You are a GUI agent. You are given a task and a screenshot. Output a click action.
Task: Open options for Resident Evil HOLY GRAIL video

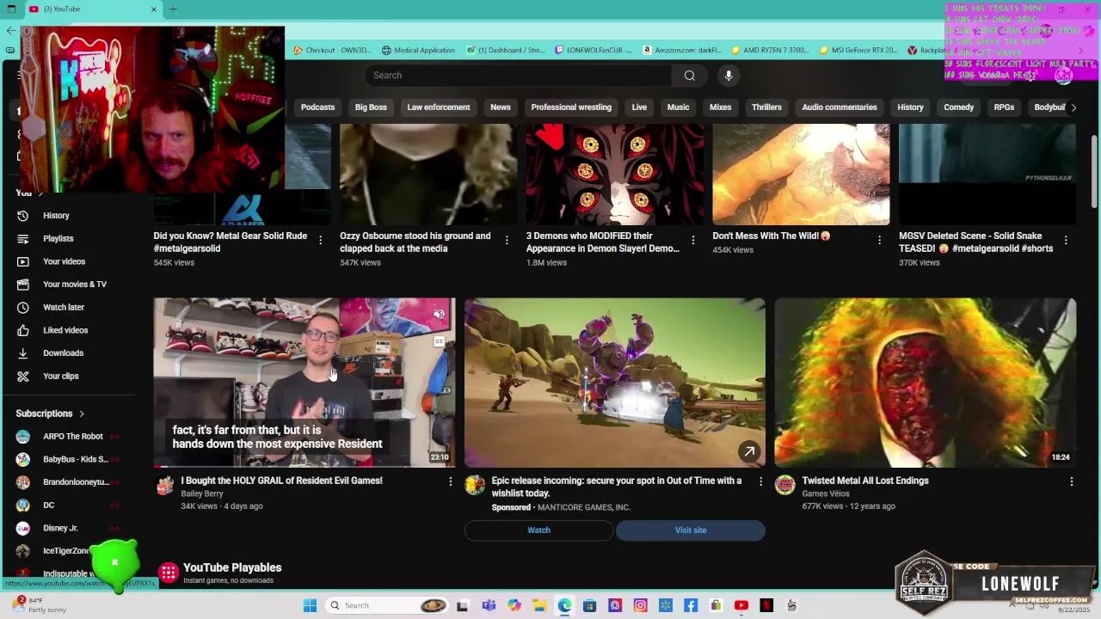click(x=450, y=481)
